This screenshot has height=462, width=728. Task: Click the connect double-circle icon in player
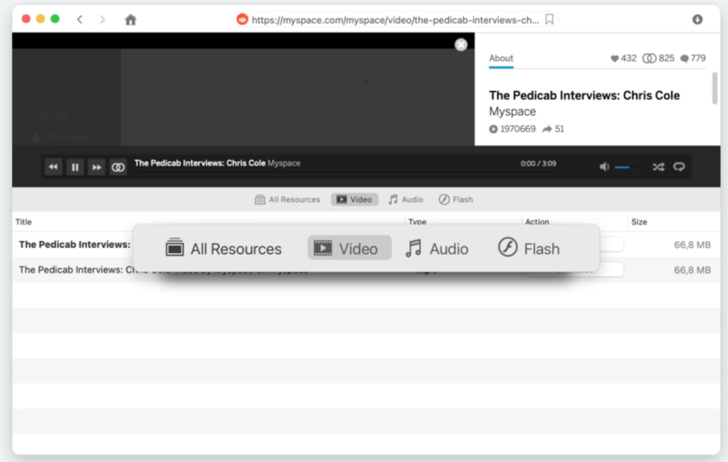118,167
